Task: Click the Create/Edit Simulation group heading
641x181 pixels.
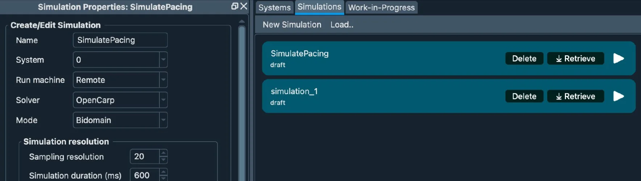Action: [55, 25]
